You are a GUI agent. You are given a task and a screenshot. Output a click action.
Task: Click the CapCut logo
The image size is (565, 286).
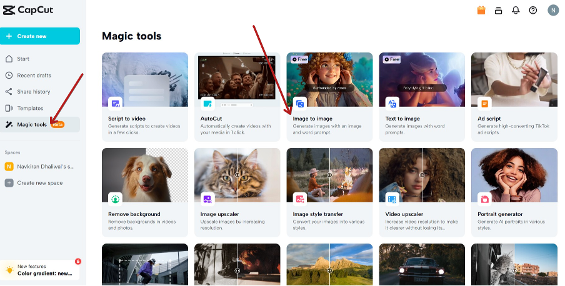click(28, 10)
